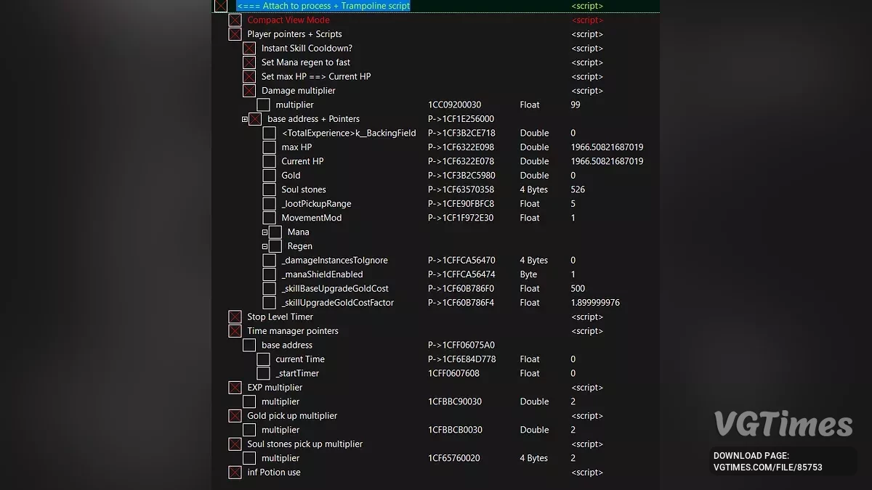Check the MovementMod checkbox
This screenshot has width=872, height=490.
click(269, 218)
